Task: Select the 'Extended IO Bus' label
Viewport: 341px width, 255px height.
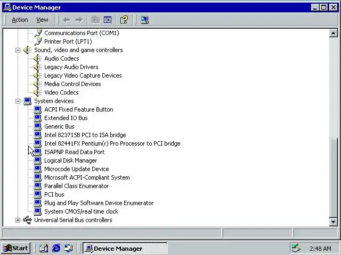Action: 66,118
